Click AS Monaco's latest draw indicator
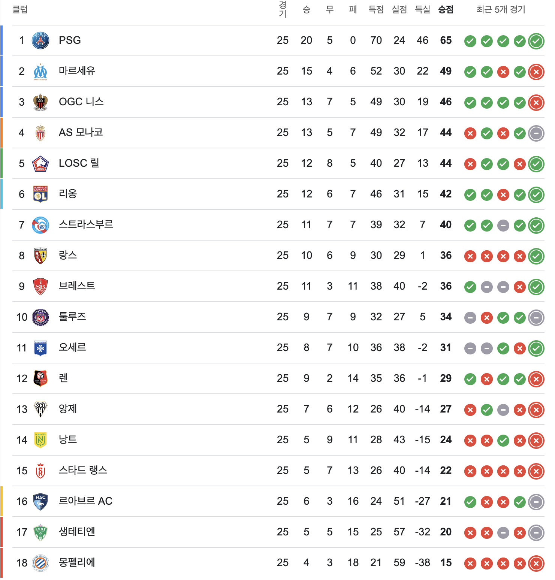 click(x=536, y=133)
